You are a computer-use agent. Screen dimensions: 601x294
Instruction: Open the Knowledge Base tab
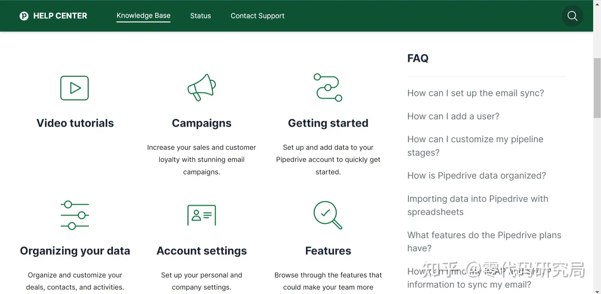click(x=144, y=16)
